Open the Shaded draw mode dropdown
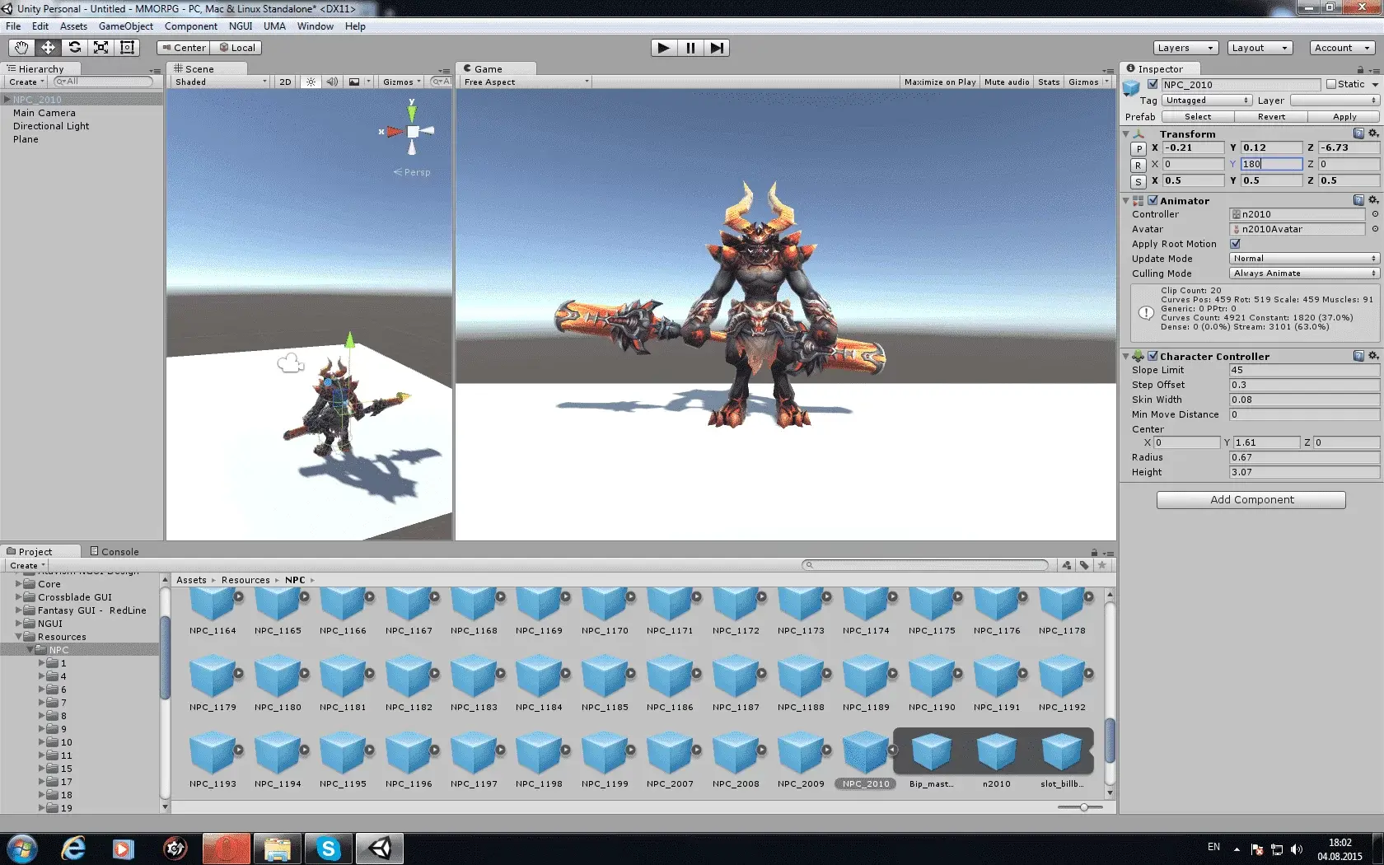This screenshot has height=865, width=1384. click(221, 82)
